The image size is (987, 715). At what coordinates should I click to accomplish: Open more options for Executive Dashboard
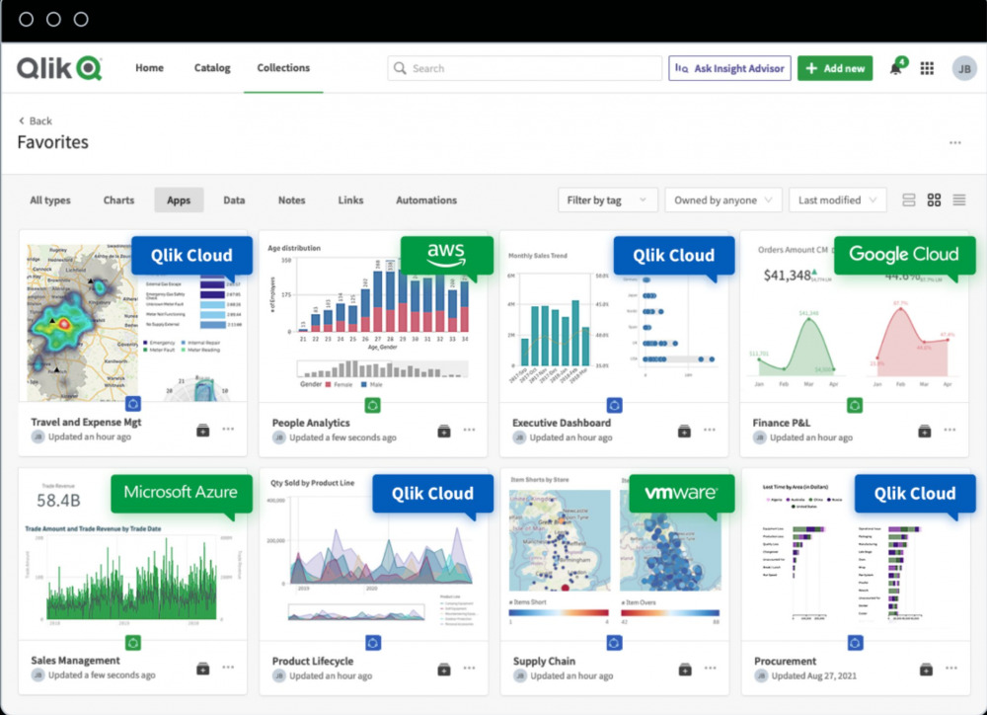710,430
